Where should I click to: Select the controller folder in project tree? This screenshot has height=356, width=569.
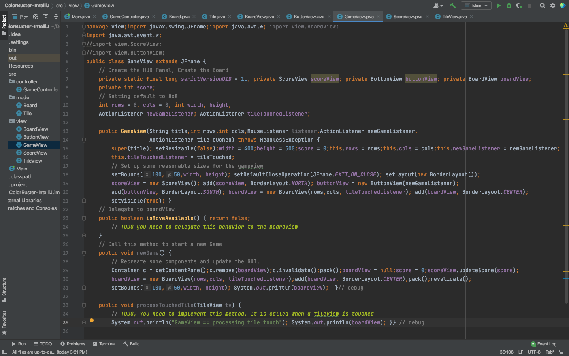click(x=27, y=81)
